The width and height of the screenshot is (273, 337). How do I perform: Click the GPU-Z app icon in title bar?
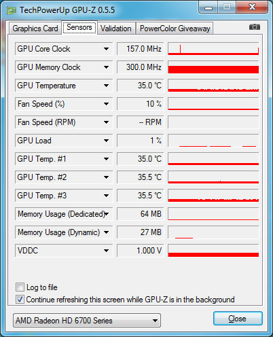12,10
